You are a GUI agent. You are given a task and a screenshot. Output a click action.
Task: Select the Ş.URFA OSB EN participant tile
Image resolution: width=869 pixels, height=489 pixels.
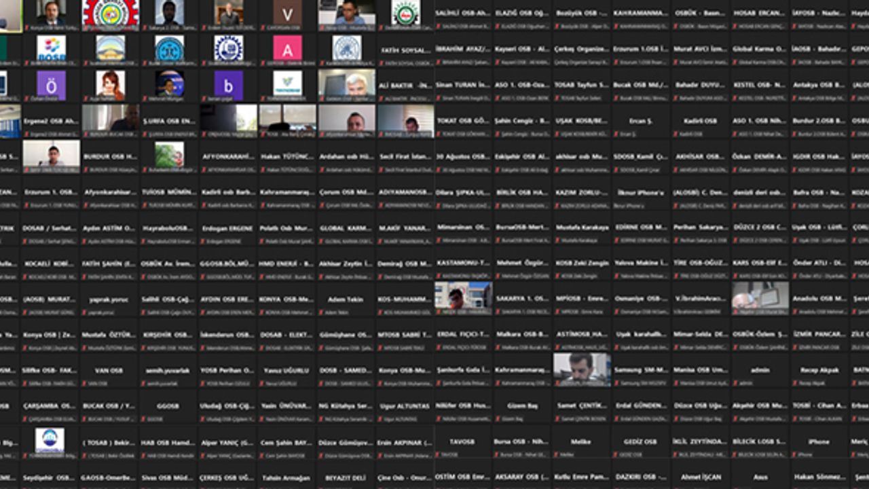point(170,121)
